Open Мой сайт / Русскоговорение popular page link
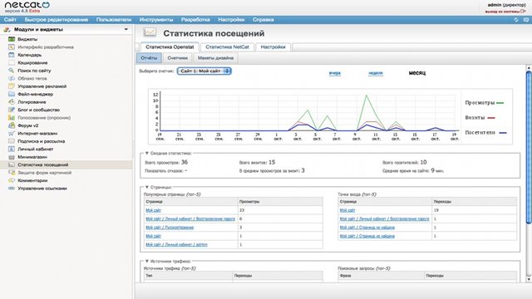 click(x=170, y=228)
